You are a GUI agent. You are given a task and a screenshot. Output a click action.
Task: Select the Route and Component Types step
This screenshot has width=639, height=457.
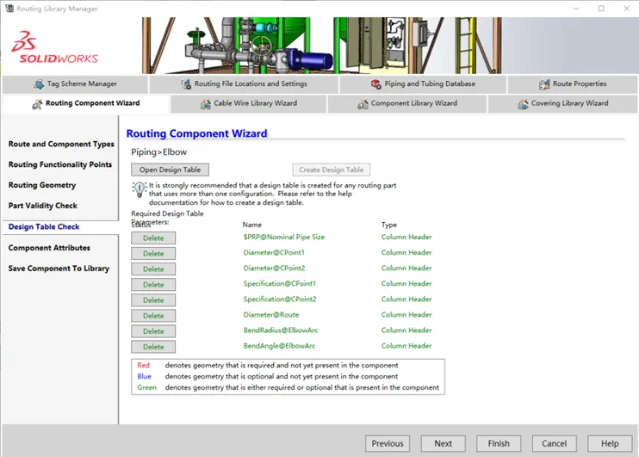coord(61,144)
